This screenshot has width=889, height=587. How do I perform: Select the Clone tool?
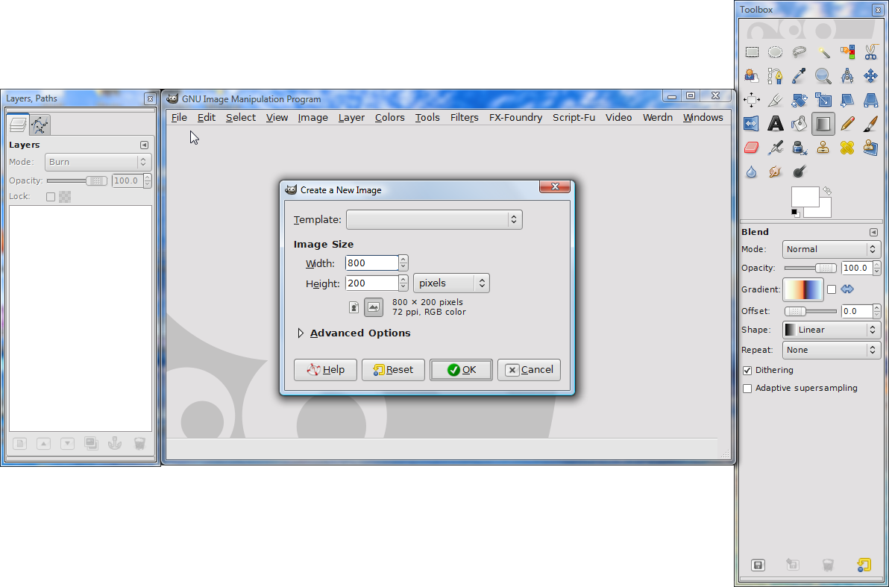[823, 147]
